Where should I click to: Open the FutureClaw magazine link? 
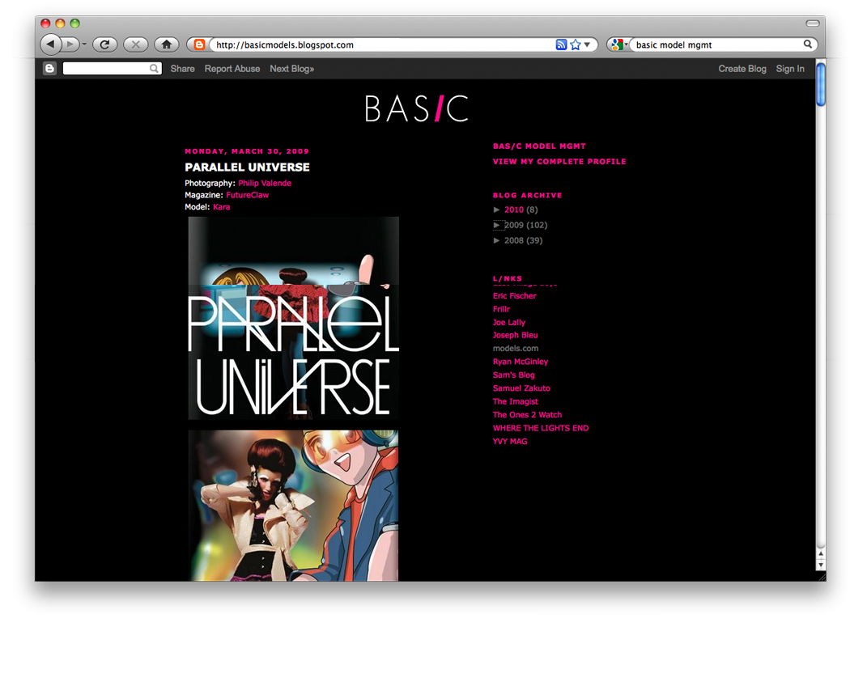(x=247, y=195)
